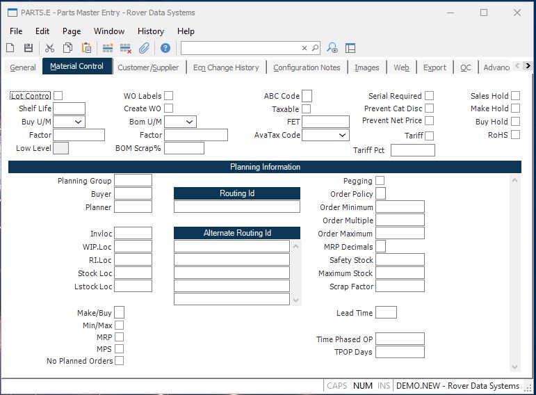The height and width of the screenshot is (395, 536).
Task: Click the New record icon
Action: click(x=10, y=48)
